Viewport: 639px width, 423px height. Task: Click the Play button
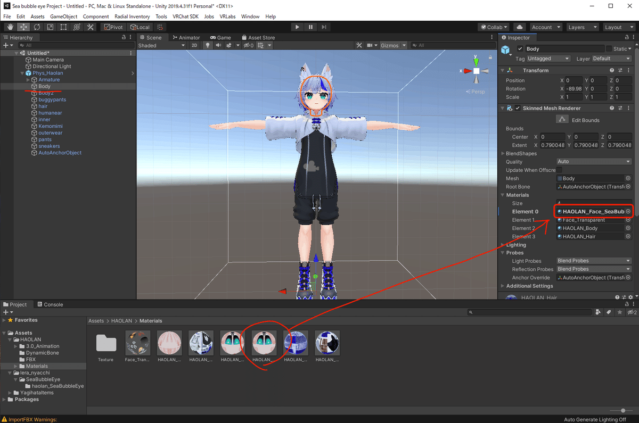coord(297,27)
